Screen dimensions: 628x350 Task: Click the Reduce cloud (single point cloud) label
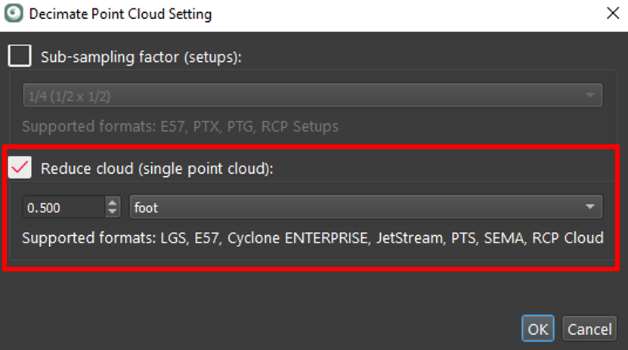coord(156,169)
